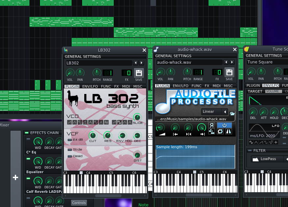The width and height of the screenshot is (288, 207).
Task: Click CUT knob in LB302 VCF
Action: [x=93, y=135]
